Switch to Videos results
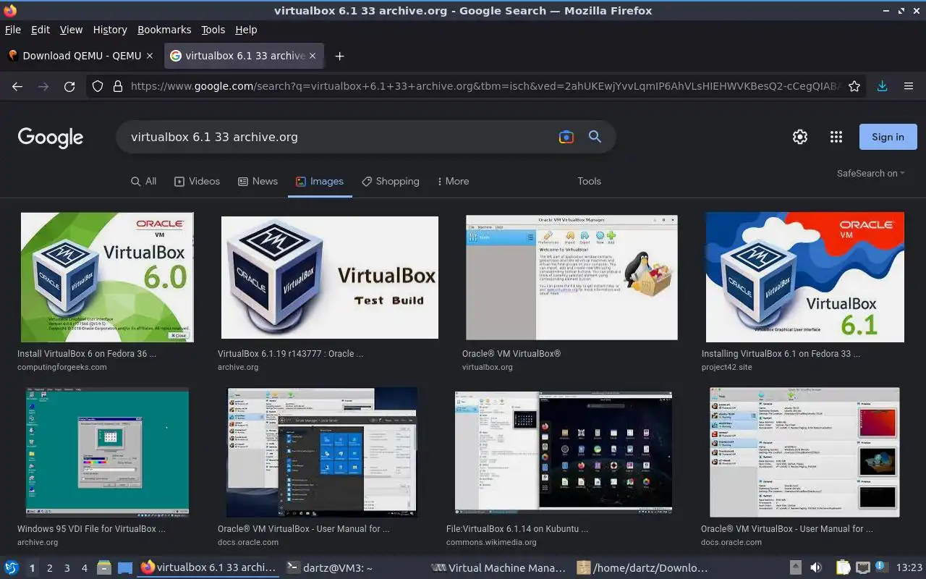Image resolution: width=926 pixels, height=579 pixels. [197, 181]
